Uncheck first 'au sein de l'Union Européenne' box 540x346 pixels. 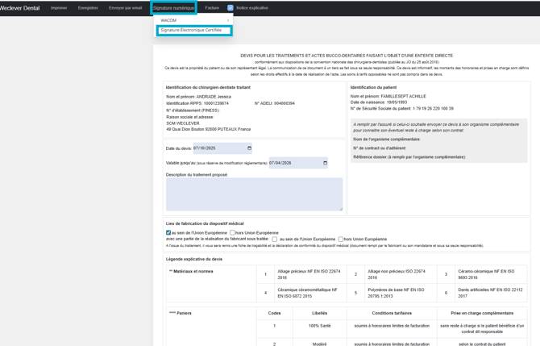[x=168, y=233]
